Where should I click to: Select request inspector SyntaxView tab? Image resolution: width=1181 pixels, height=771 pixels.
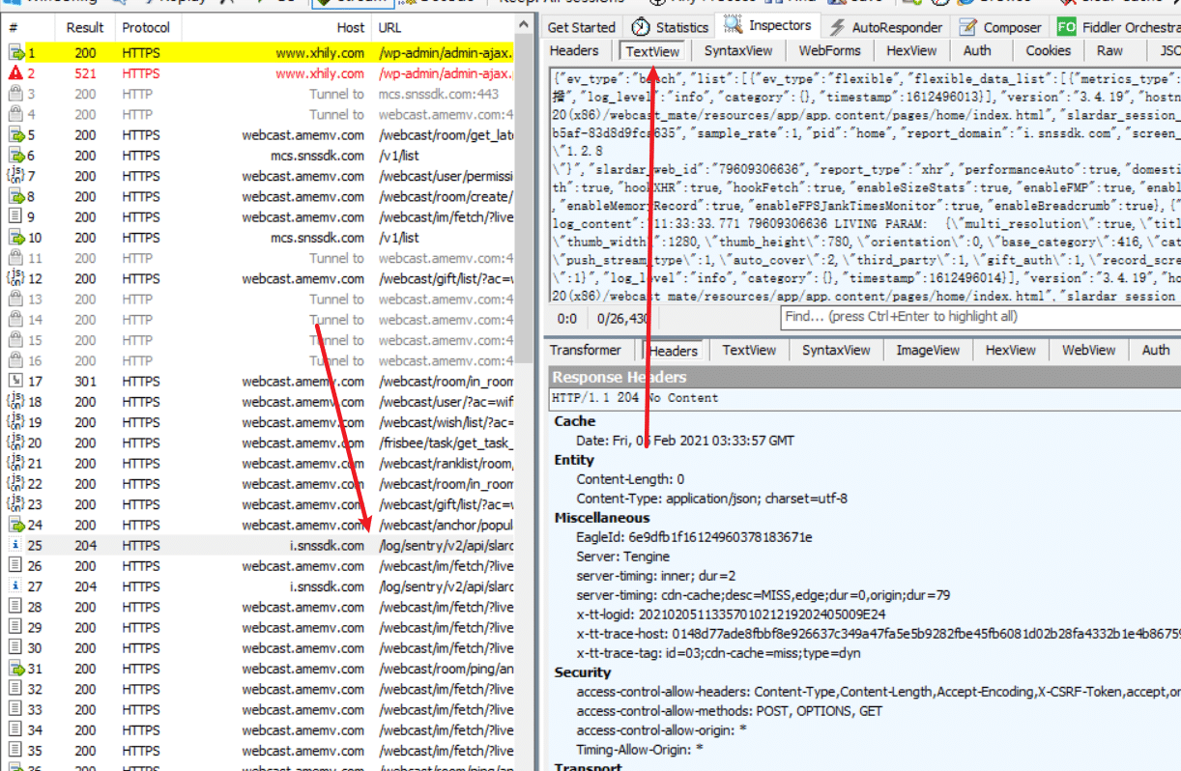[738, 51]
